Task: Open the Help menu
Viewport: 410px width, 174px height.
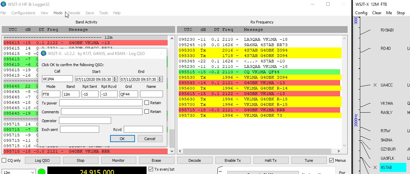Action: 117,13
